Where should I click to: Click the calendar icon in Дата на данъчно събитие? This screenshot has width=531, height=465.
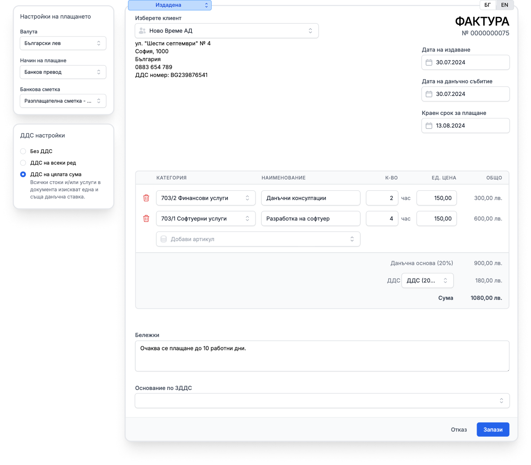tap(429, 94)
